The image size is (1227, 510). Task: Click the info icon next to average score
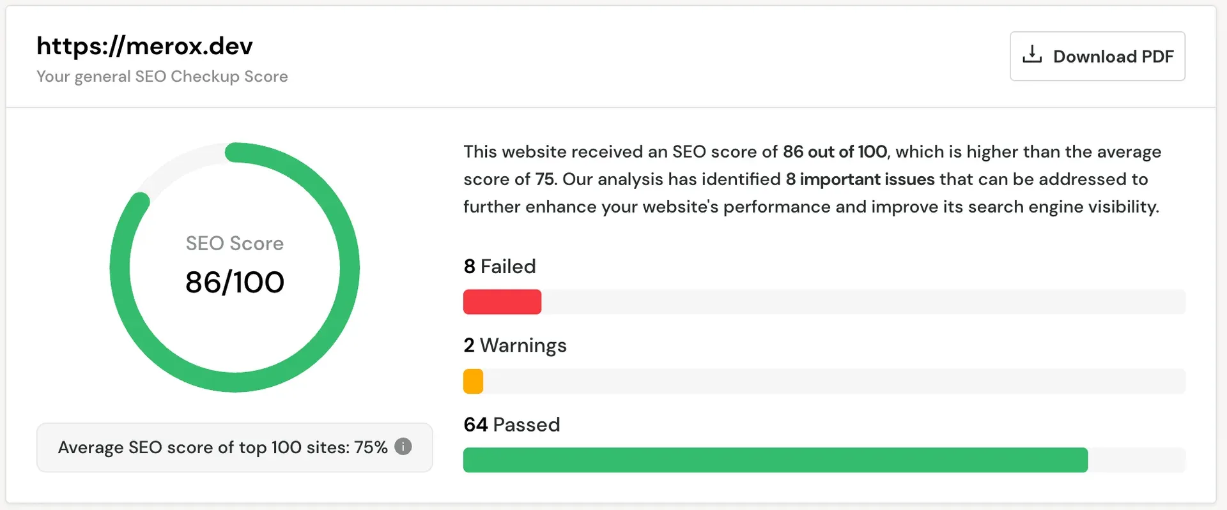point(404,447)
